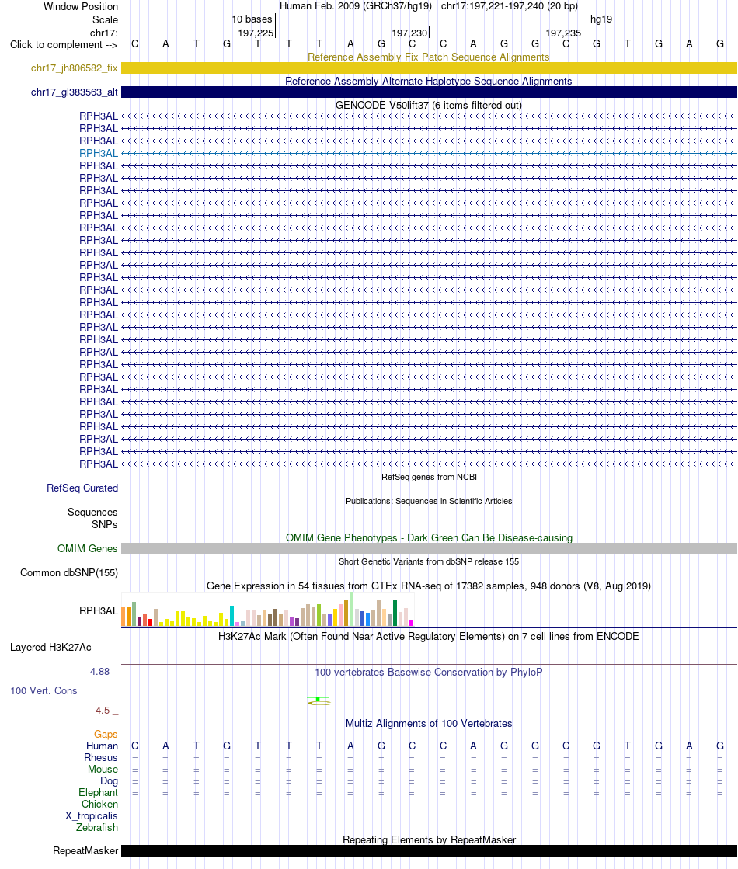Viewport: 738px width, 869px height.
Task: Click the 197,235 ruler position
Action: [x=563, y=33]
